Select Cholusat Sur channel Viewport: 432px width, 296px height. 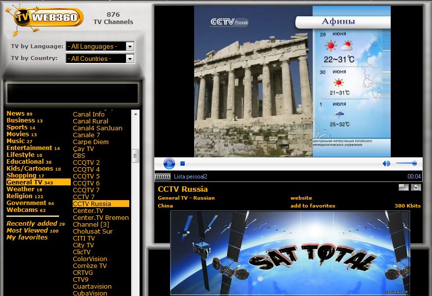point(92,232)
